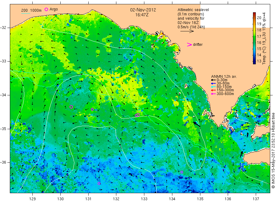Click the cyan 200m isobath legend line
The image size is (277, 203).
coord(26,13)
